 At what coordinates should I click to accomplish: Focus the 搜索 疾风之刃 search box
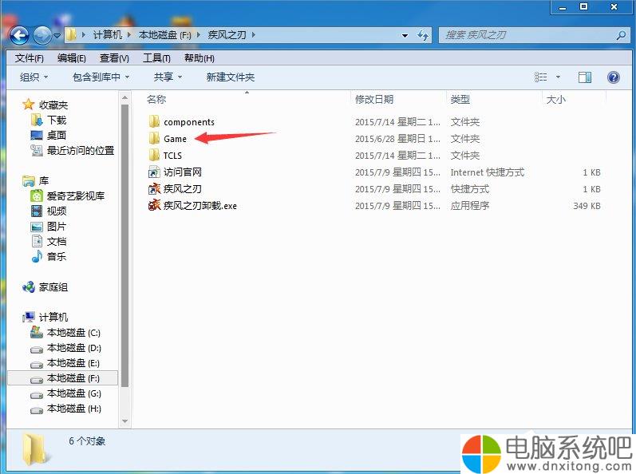coord(533,35)
